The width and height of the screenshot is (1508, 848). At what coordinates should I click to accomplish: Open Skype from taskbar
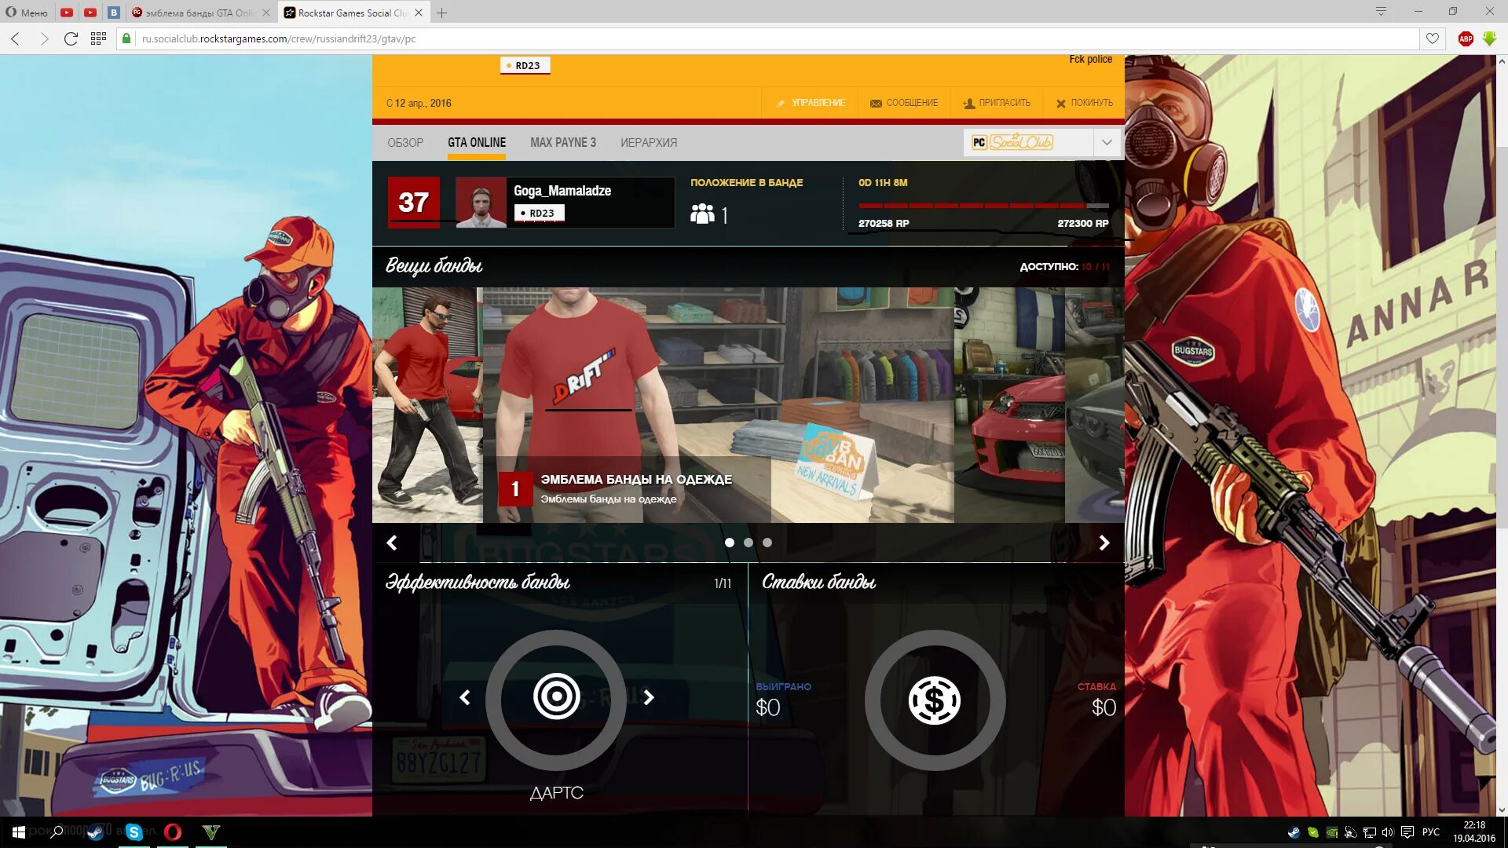click(x=134, y=832)
